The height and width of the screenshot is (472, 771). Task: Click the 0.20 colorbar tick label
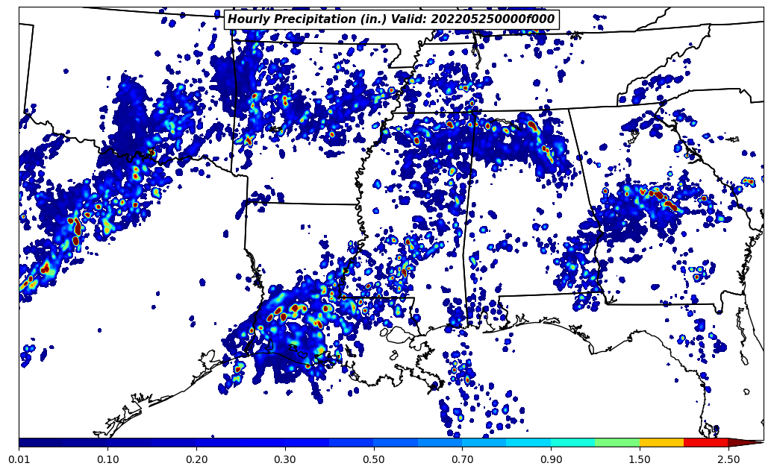pos(196,459)
